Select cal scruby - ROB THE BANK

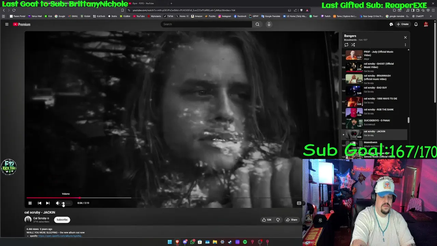pyautogui.click(x=375, y=112)
